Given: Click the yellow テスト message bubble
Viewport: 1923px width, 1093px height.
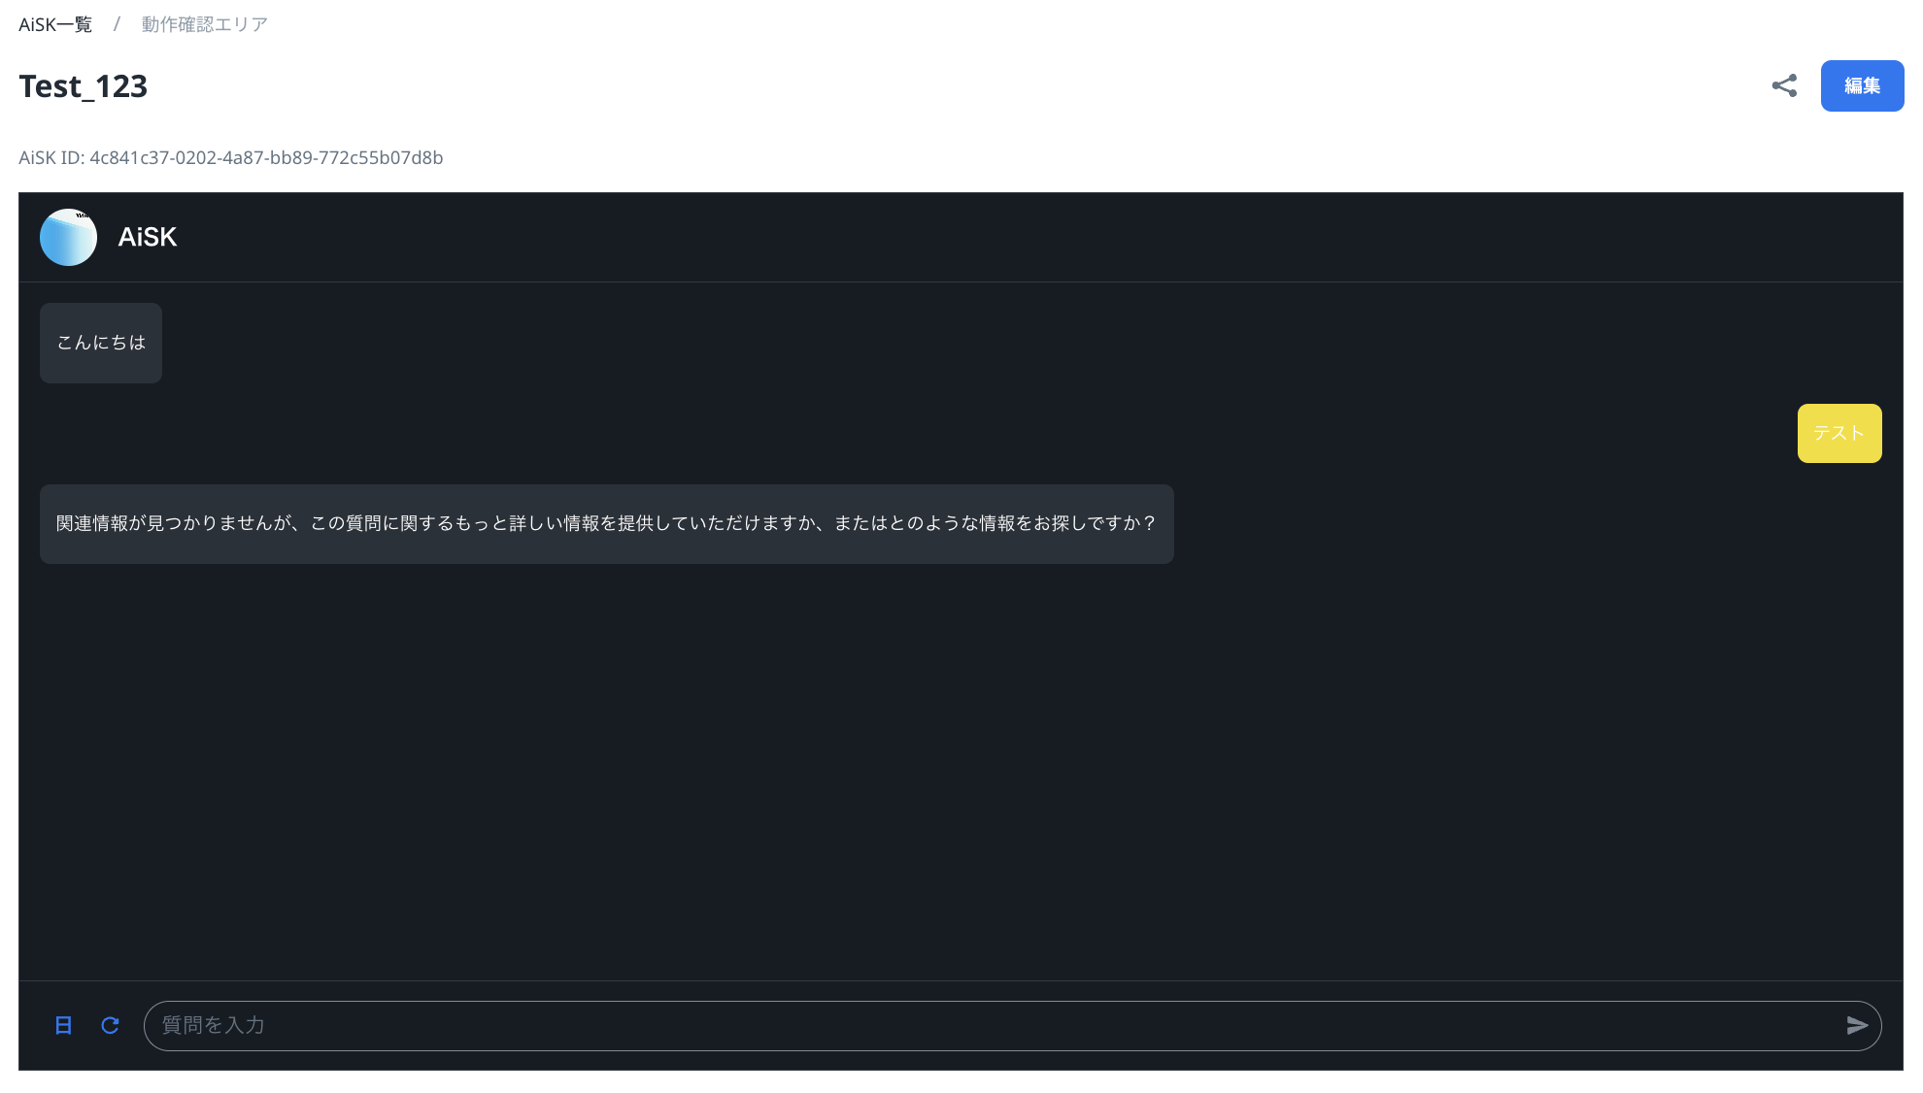Looking at the screenshot, I should click(1839, 433).
